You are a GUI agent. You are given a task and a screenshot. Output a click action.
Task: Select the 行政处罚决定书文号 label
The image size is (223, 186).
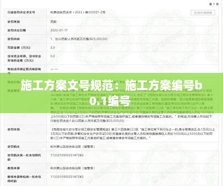(21, 13)
